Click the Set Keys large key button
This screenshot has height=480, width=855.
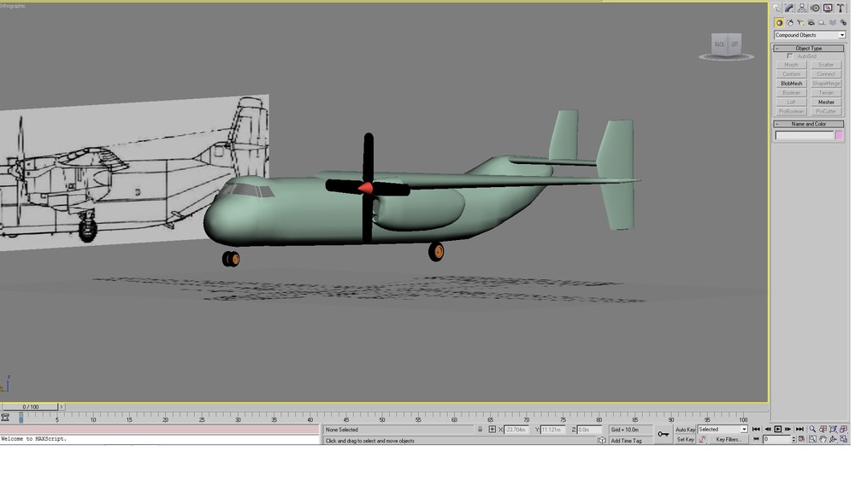click(663, 434)
